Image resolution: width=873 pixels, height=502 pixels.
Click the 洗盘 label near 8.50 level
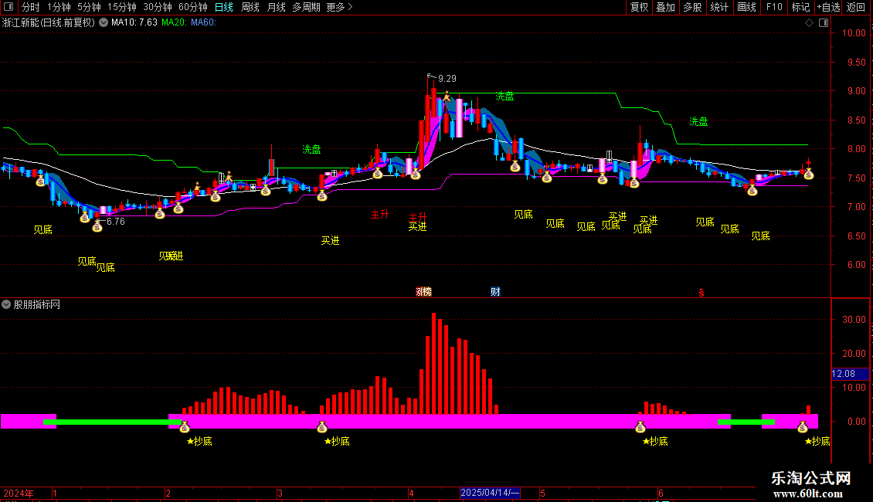click(x=698, y=121)
